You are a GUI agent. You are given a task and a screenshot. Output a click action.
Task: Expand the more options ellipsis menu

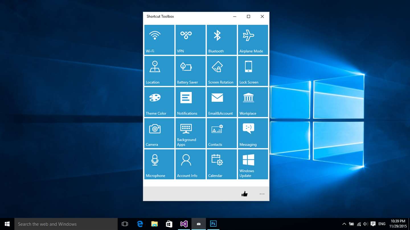pyautogui.click(x=262, y=194)
